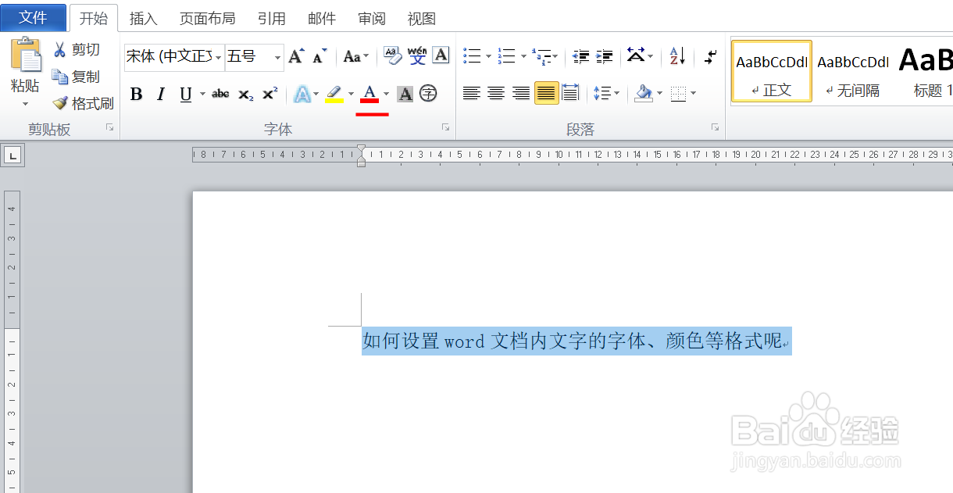The width and height of the screenshot is (953, 493).
Task: Apply character border (boxed A) icon
Action: click(x=441, y=55)
